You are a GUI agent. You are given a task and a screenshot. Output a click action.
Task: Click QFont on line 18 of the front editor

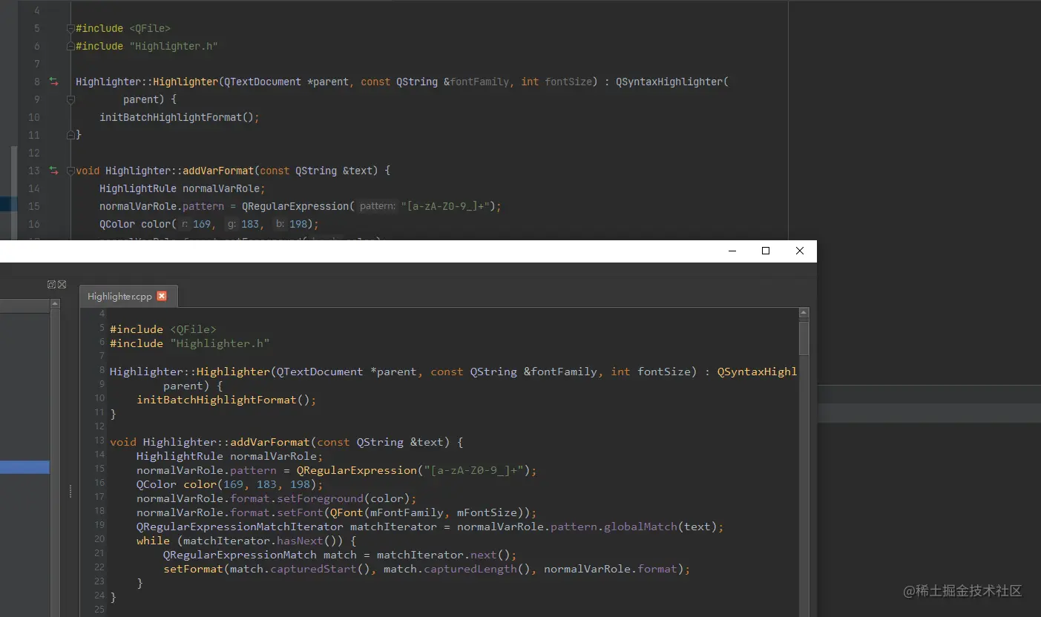click(x=347, y=512)
